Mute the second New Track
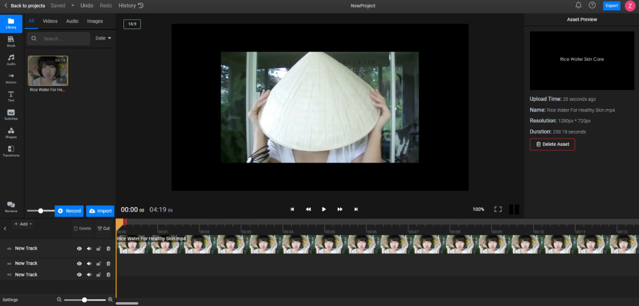This screenshot has width=639, height=306. coord(89,263)
